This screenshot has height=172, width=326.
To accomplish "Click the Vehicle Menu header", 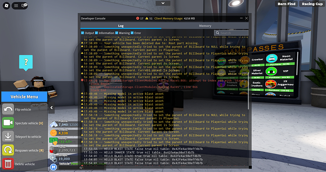I will click(x=24, y=97).
